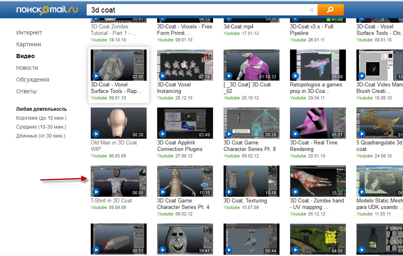Play the 04:09 video in the bottom row
The image size is (403, 256).
[295, 250]
